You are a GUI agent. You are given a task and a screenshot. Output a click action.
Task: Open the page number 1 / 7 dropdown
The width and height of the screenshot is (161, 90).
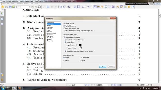[x=83, y=85]
